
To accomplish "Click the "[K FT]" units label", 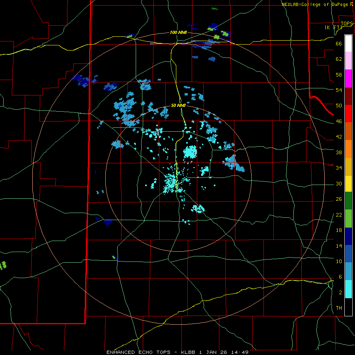I will (x=333, y=27).
